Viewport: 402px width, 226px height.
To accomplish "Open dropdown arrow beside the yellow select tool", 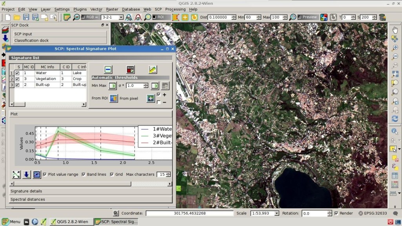I will (399, 149).
